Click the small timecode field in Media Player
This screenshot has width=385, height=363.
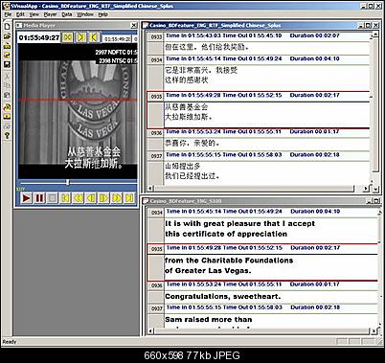(118, 39)
